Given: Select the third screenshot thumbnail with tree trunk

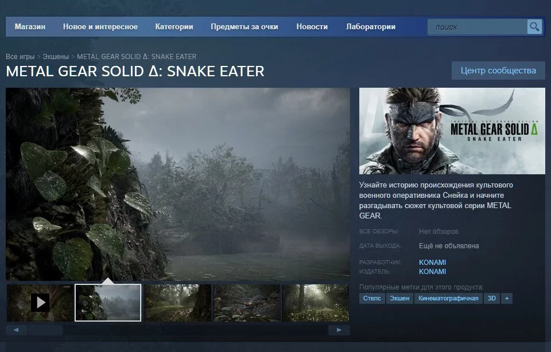Looking at the screenshot, I should point(178,303).
